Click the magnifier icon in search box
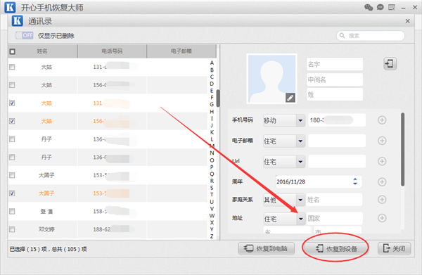The height and width of the screenshot is (275, 422). tap(342, 36)
